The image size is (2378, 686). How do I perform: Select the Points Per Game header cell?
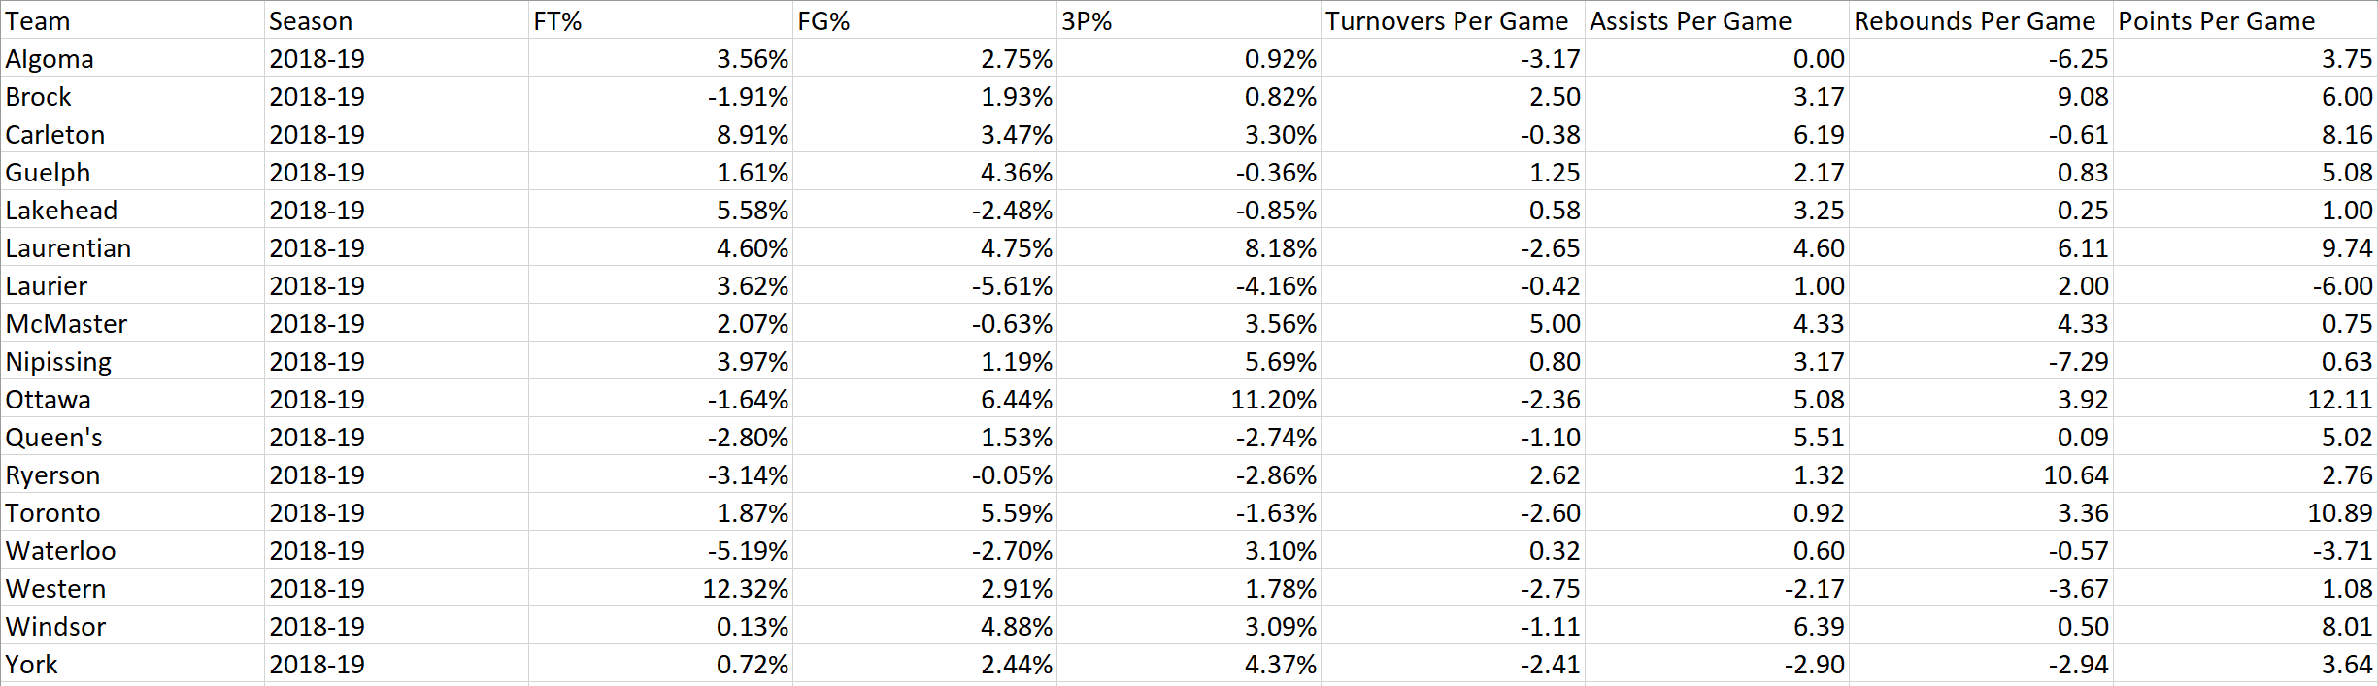point(2216,21)
